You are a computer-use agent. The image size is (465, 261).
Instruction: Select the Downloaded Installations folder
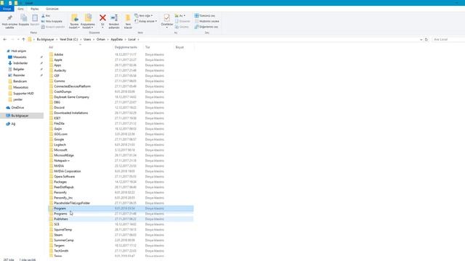(x=71, y=113)
